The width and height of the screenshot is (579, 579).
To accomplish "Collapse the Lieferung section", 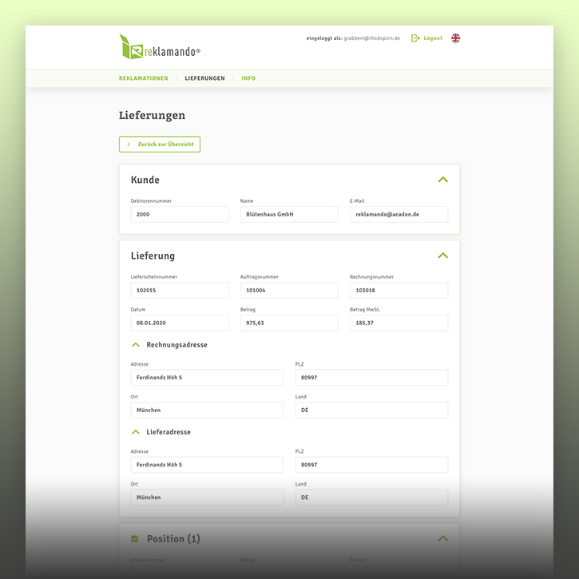I will tap(442, 256).
